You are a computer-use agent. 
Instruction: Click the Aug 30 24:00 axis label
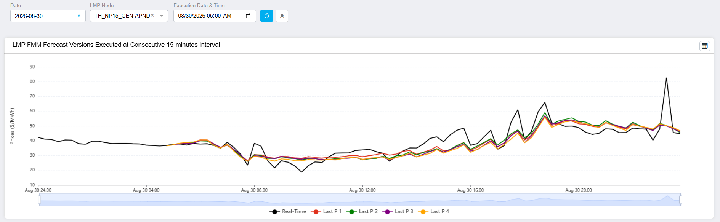click(38, 190)
